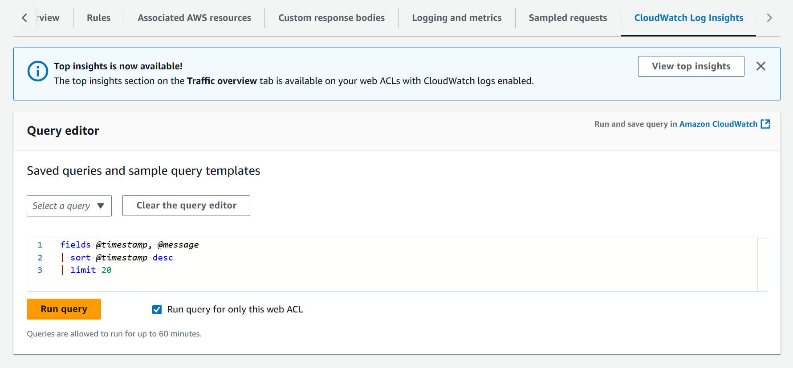Click the info icon in the banner
Screen dimensions: 793x368
(38, 71)
